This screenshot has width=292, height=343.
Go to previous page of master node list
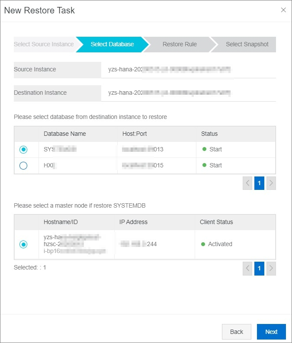(248, 269)
